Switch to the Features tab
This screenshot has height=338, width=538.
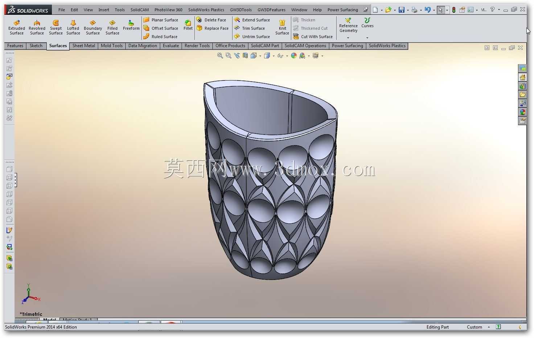(15, 46)
